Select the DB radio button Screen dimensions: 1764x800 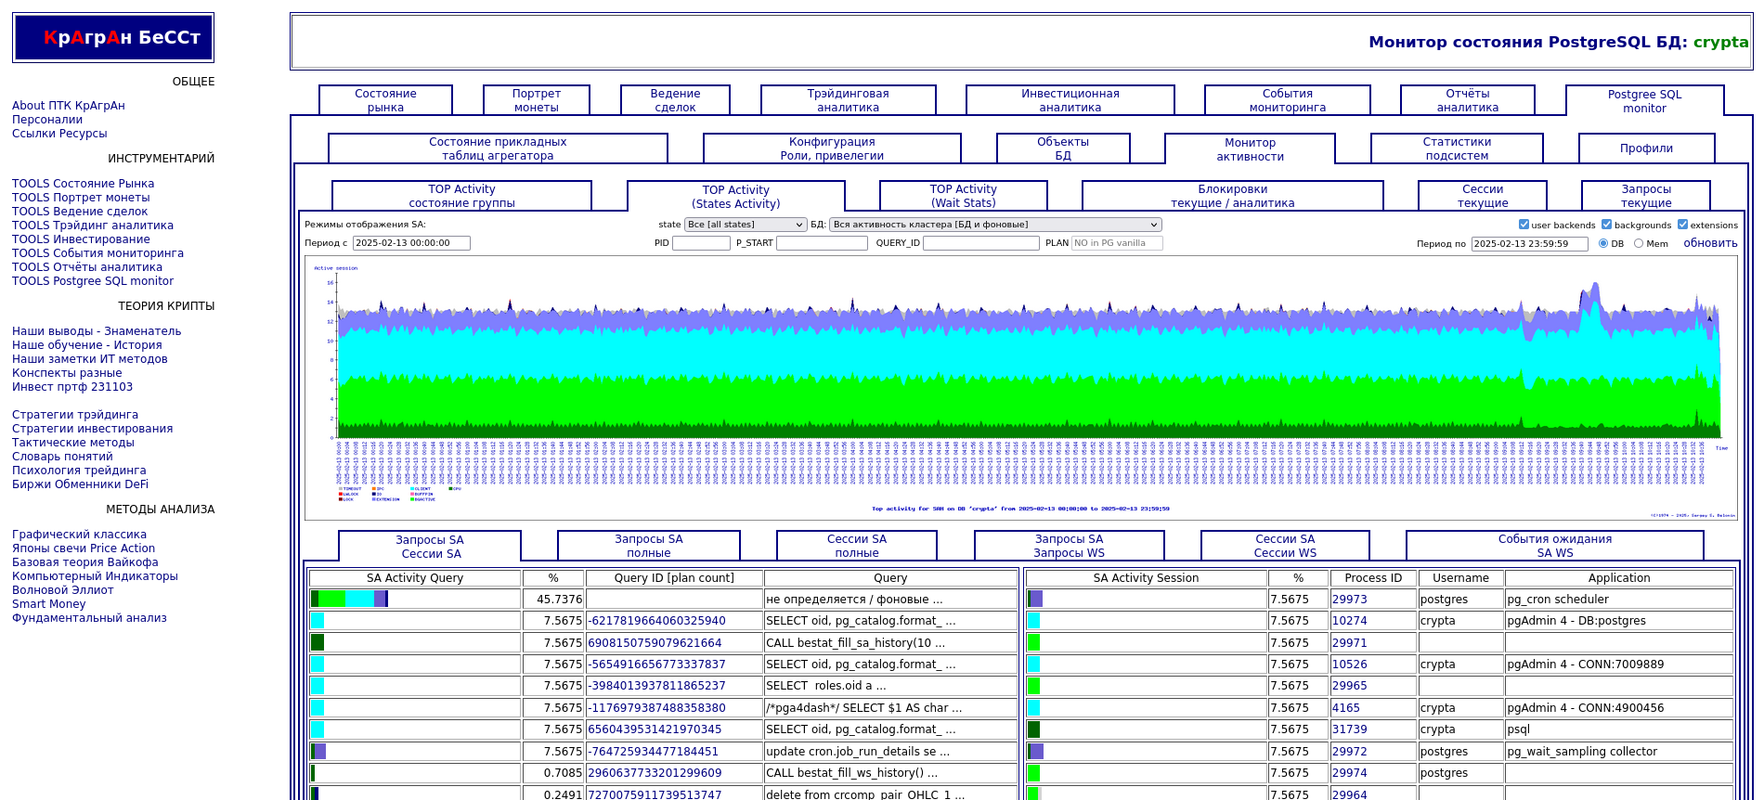tap(1603, 243)
